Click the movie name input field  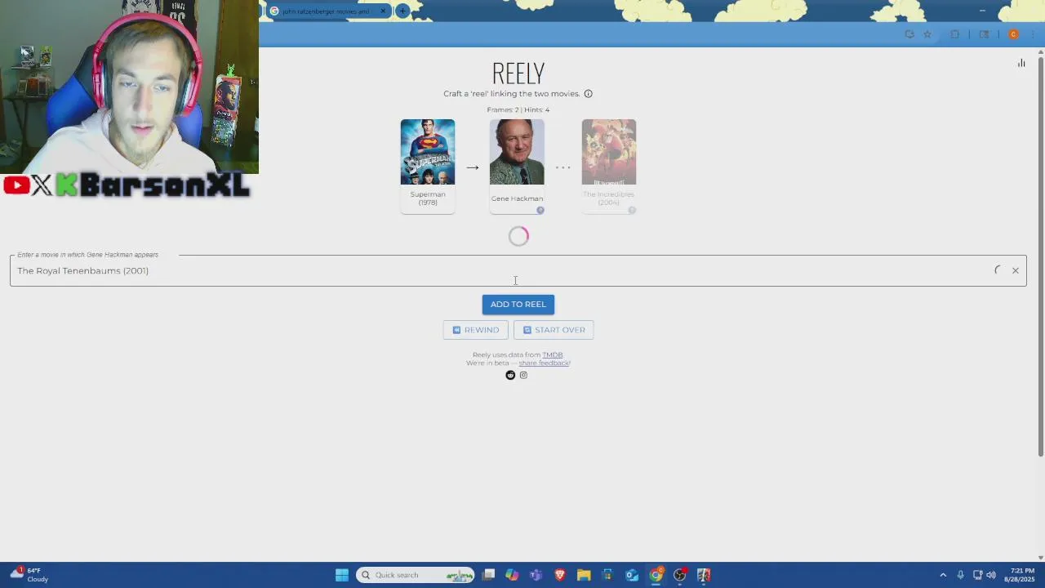(x=518, y=270)
